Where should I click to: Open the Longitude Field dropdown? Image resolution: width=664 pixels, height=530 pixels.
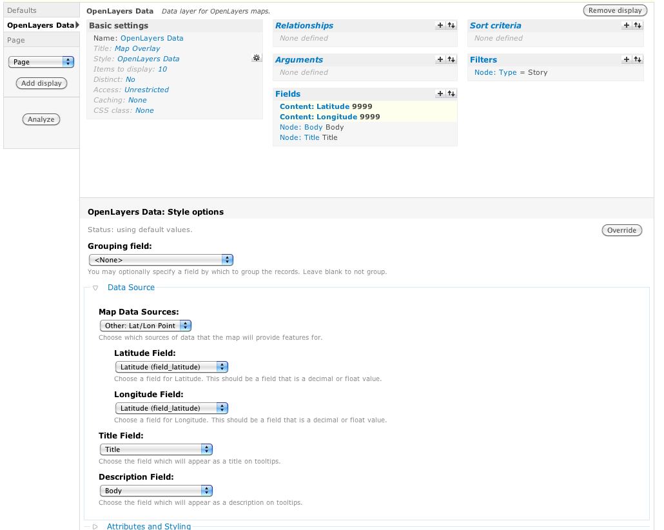coord(171,408)
